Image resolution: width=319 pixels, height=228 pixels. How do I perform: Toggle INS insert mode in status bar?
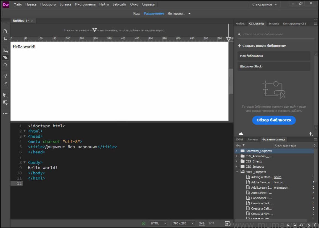[x=202, y=223]
